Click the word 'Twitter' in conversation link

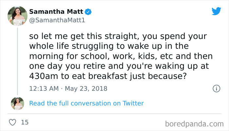pyautogui.click(x=133, y=103)
